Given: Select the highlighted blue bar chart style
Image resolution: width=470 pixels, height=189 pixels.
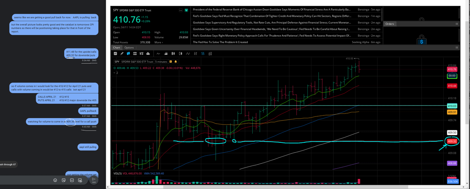Looking at the screenshot, I should tap(203, 54).
